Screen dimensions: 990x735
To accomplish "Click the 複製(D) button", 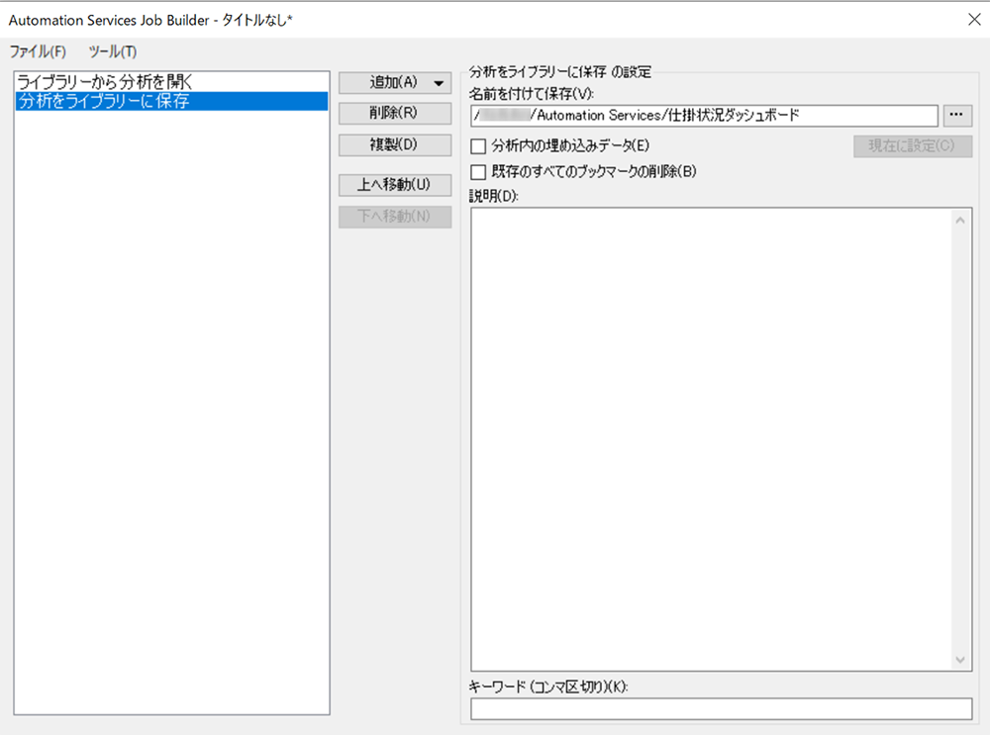I will (395, 145).
